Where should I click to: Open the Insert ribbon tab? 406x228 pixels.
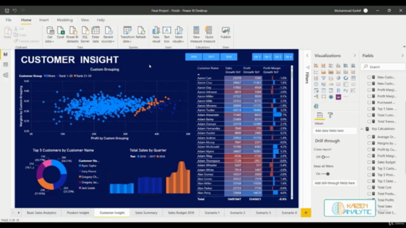point(44,20)
